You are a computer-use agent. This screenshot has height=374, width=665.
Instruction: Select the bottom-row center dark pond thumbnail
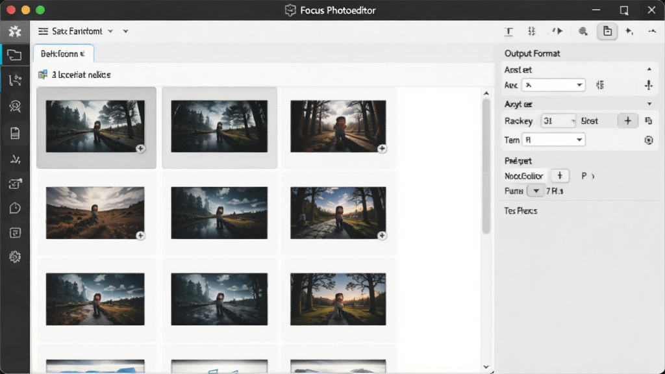(220, 299)
